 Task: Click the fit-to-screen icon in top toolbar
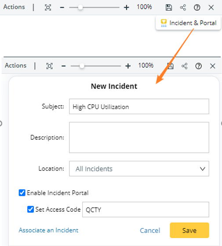(x=48, y=7)
